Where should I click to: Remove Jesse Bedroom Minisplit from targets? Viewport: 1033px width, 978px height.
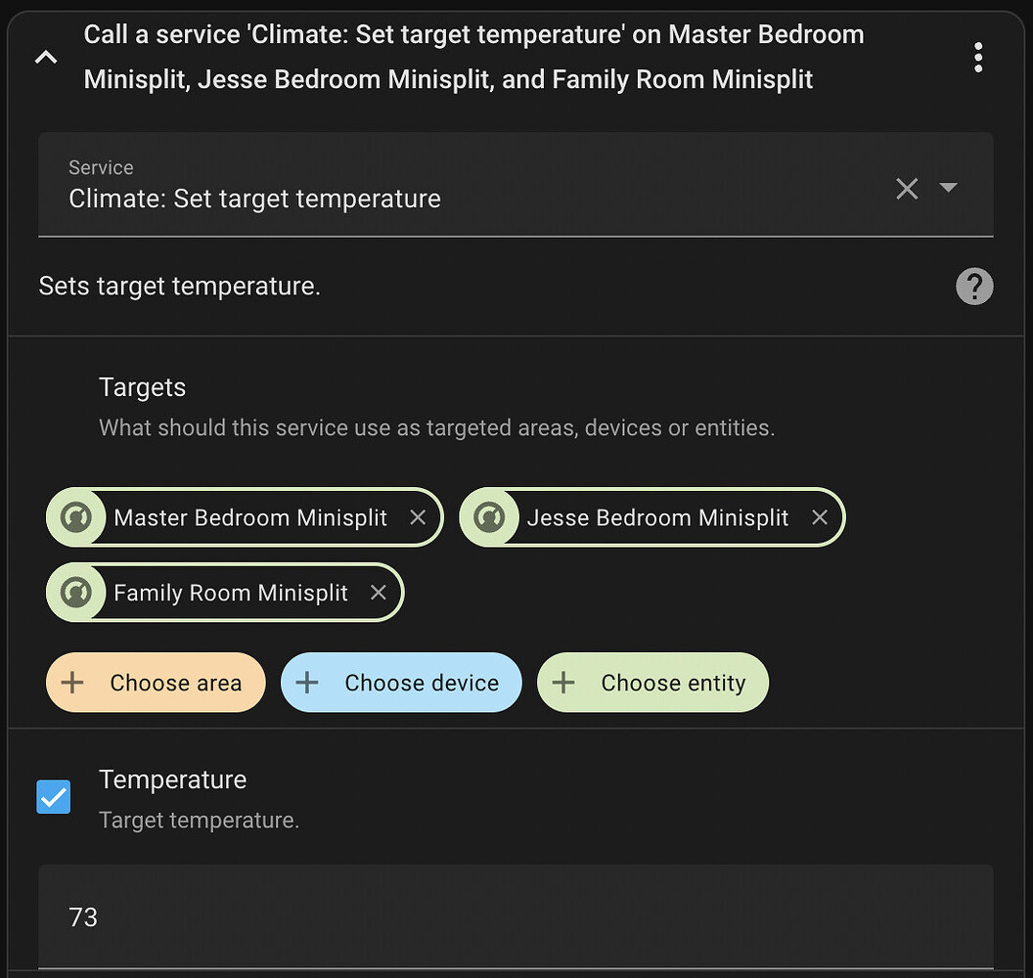click(x=820, y=517)
